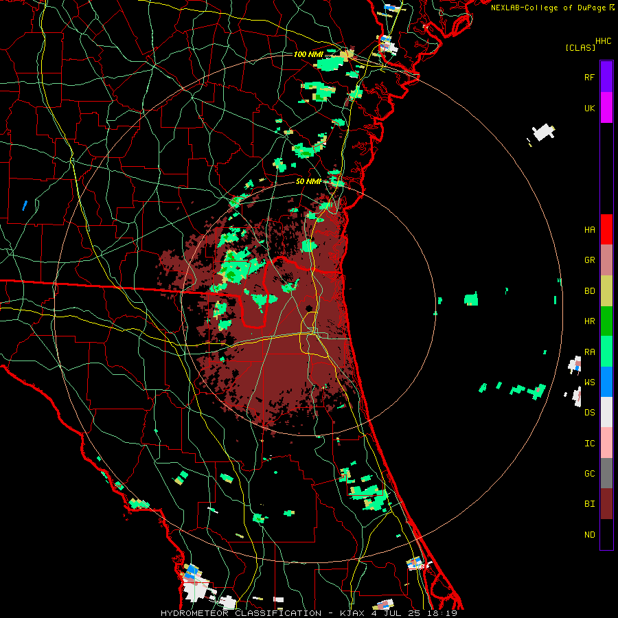Select the BI legend label
Screen dimensions: 618x618
click(x=589, y=504)
